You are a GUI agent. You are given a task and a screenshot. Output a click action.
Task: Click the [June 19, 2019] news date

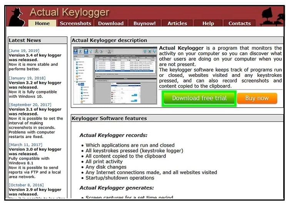(x=24, y=51)
